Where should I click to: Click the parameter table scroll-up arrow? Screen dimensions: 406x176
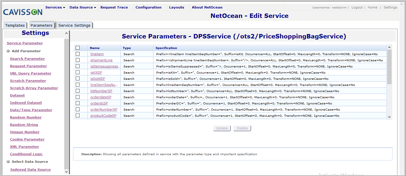[x=389, y=47]
